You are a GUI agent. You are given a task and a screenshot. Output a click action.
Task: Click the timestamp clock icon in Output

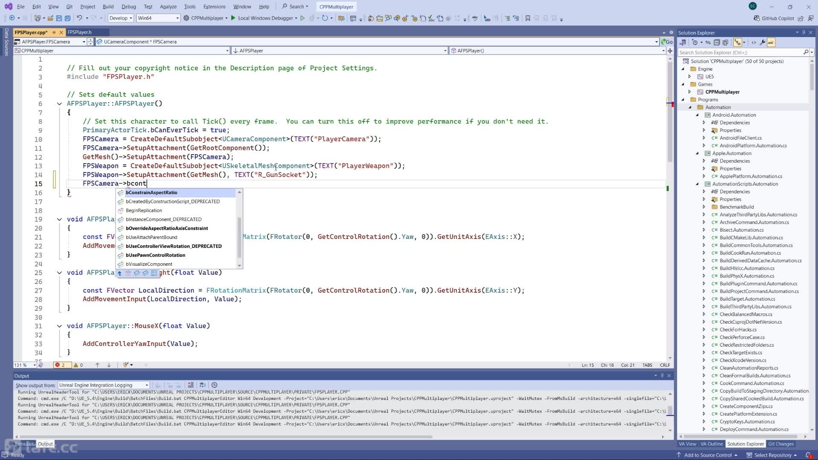214,385
